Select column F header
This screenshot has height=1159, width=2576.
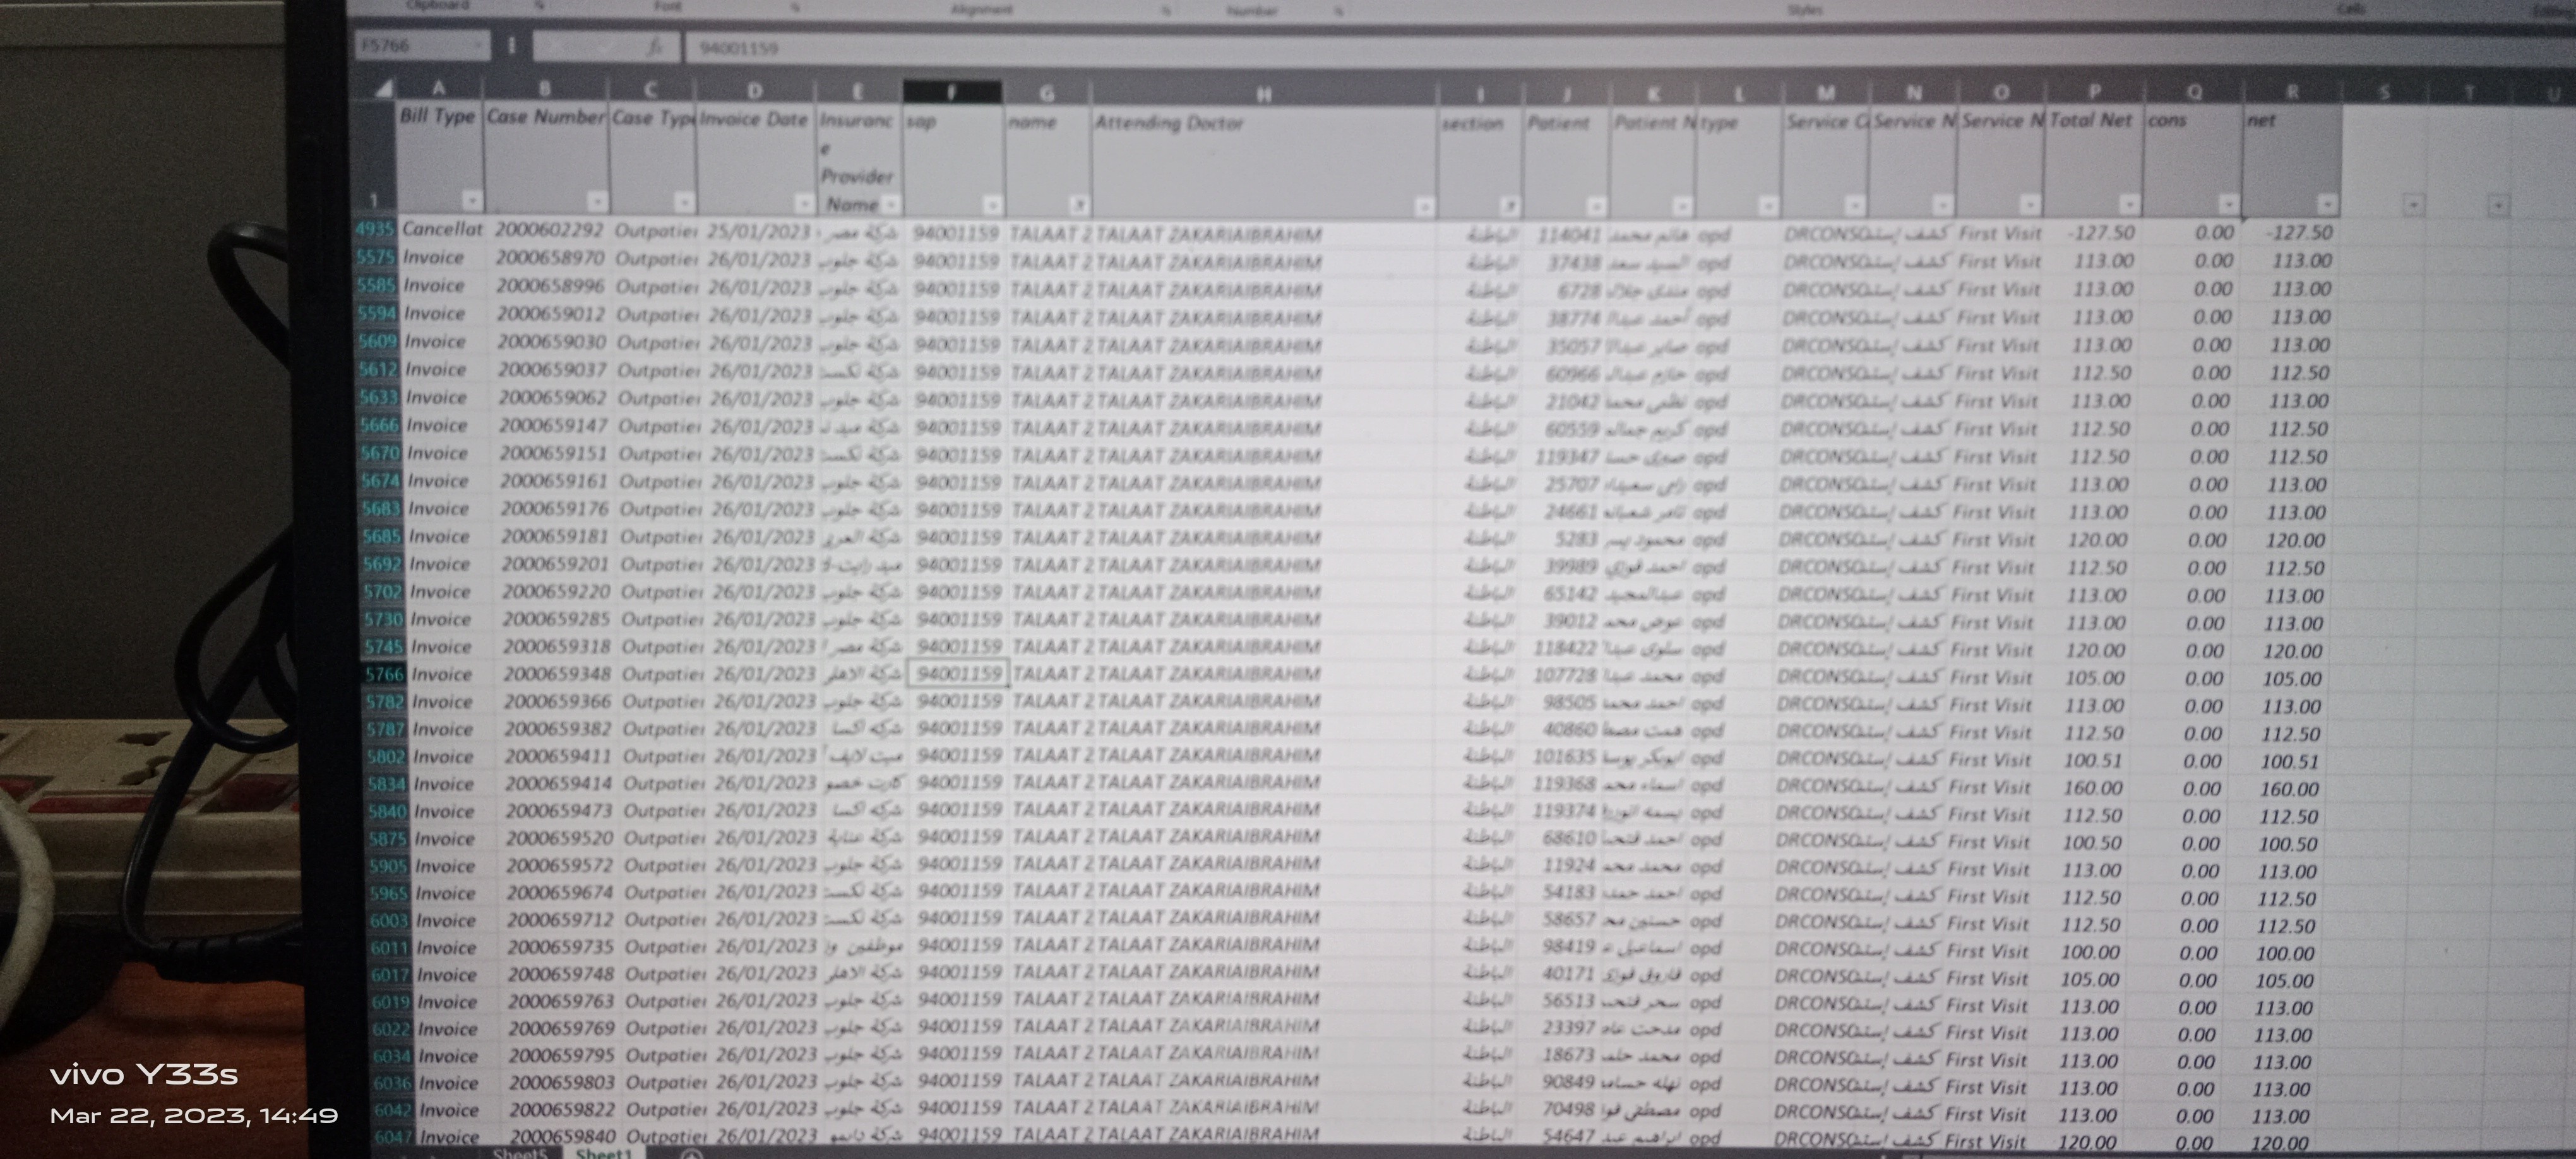coord(952,92)
